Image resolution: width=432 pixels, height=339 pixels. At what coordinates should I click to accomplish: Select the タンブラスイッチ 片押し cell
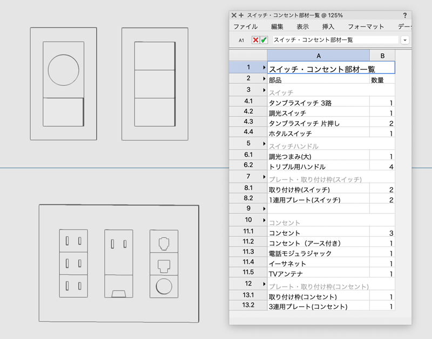[318, 122]
